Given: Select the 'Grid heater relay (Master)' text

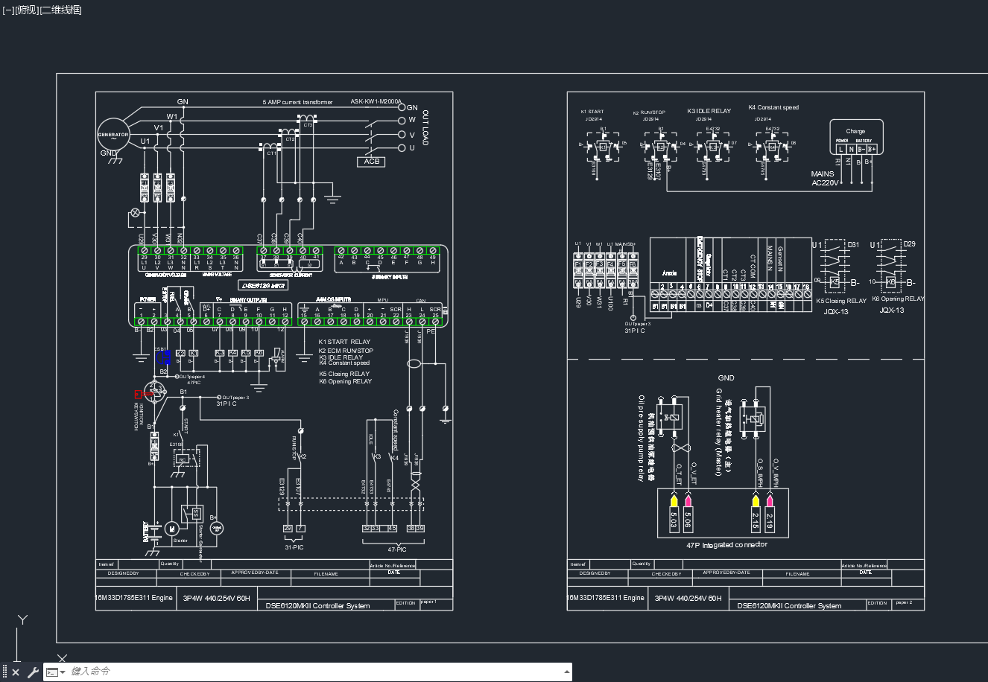Looking at the screenshot, I should pyautogui.click(x=719, y=431).
